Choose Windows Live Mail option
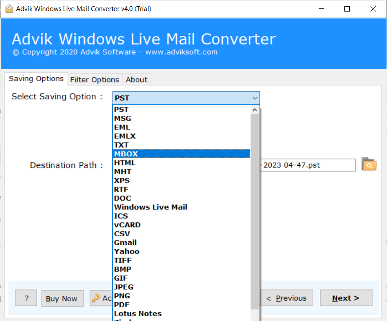This screenshot has height=321, width=387. tap(182, 207)
